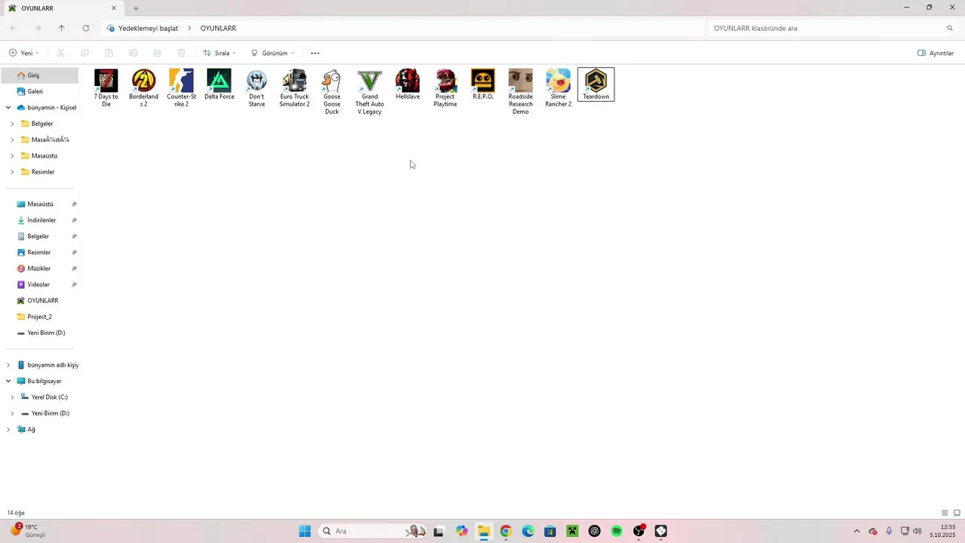
Task: Switch to large thumbnails view layout
Action: click(957, 513)
